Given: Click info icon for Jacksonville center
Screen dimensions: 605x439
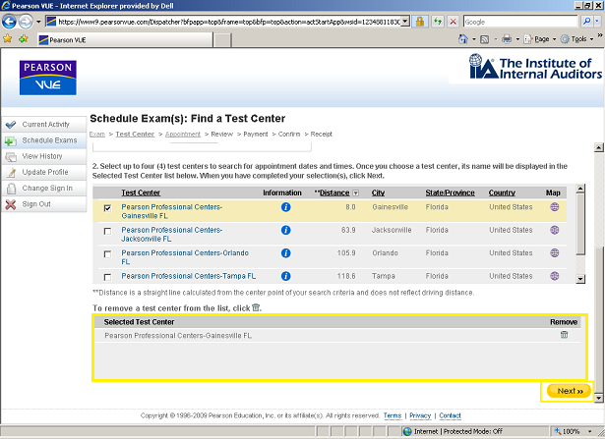Looking at the screenshot, I should (x=285, y=230).
